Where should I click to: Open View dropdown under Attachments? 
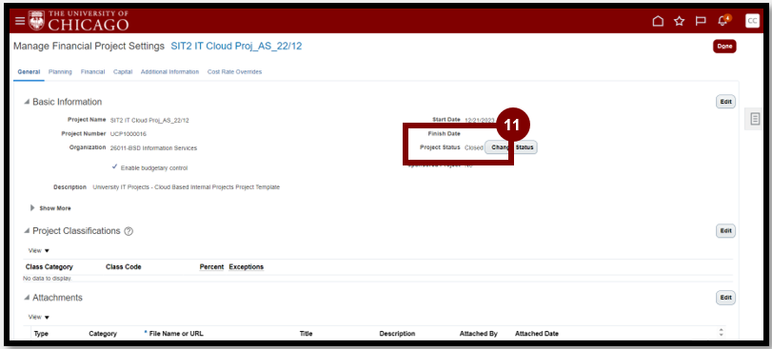click(x=39, y=317)
